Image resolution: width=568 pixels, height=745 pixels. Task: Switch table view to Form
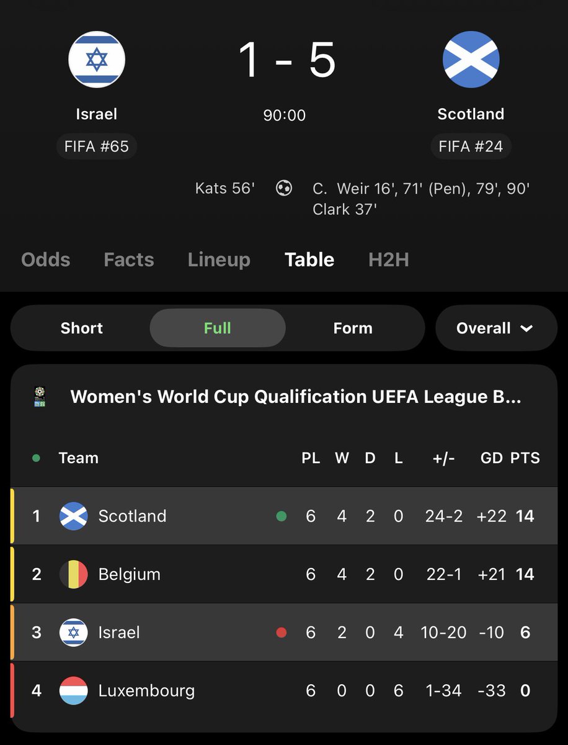(x=353, y=328)
